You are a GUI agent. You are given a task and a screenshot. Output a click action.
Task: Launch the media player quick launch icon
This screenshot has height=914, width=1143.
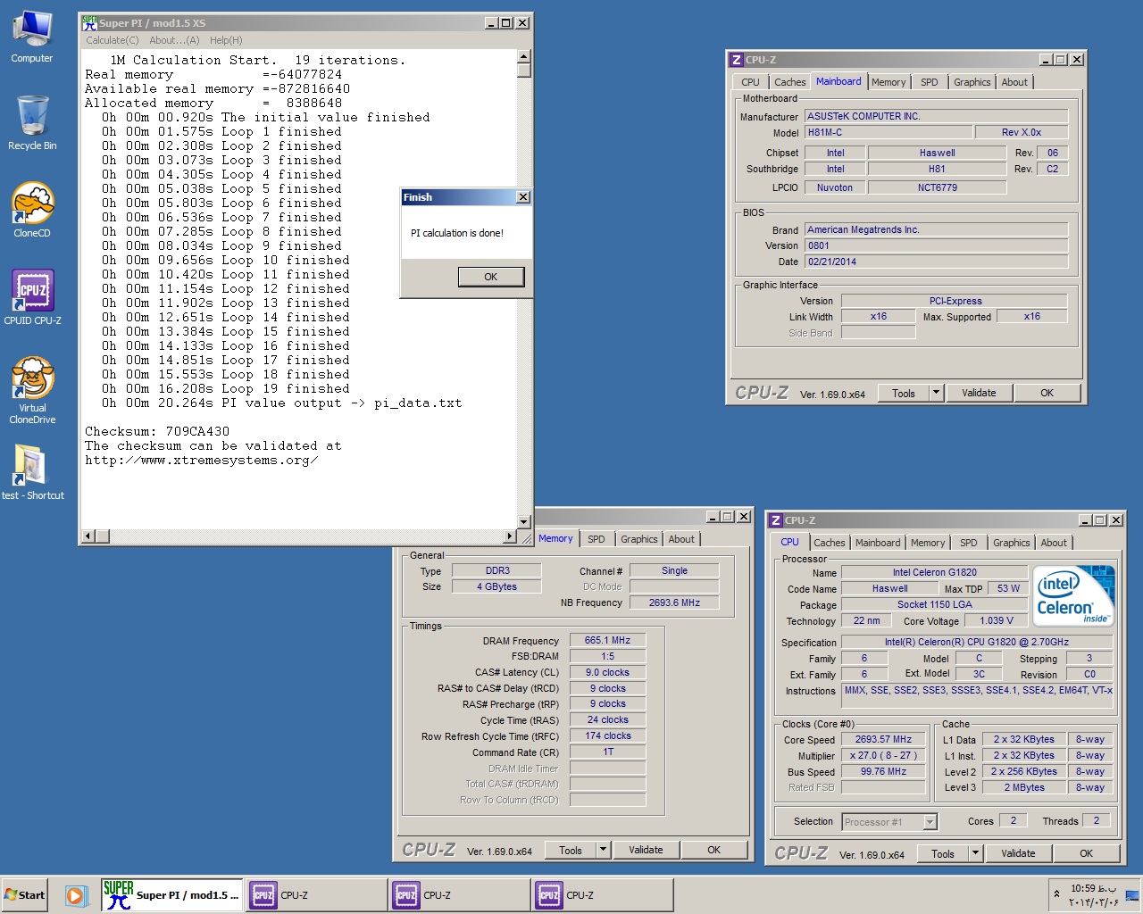[76, 895]
